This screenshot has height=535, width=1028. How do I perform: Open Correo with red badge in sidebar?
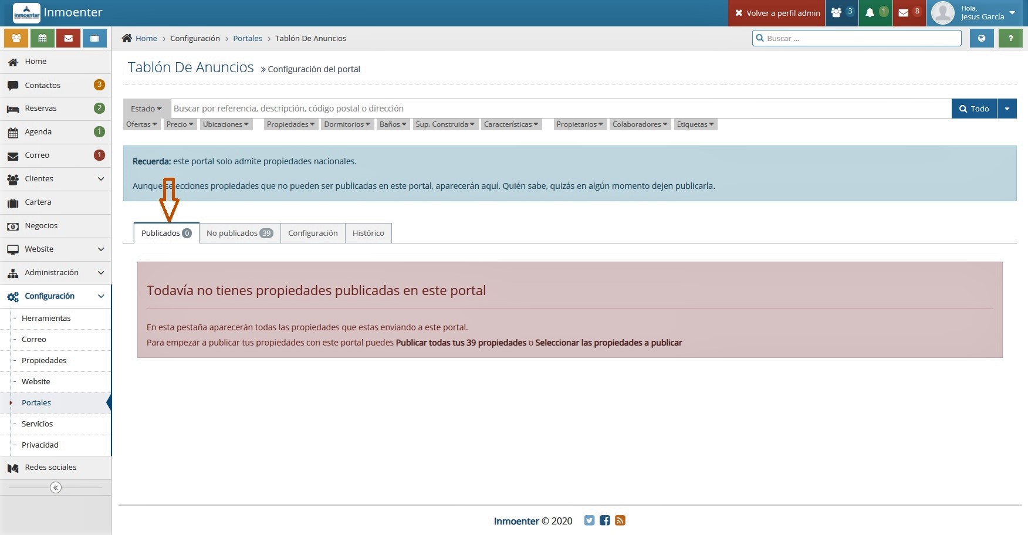[56, 155]
